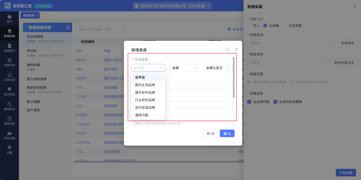Choose 通用万能 from the list
The image size is (361, 180).
pos(148,115)
